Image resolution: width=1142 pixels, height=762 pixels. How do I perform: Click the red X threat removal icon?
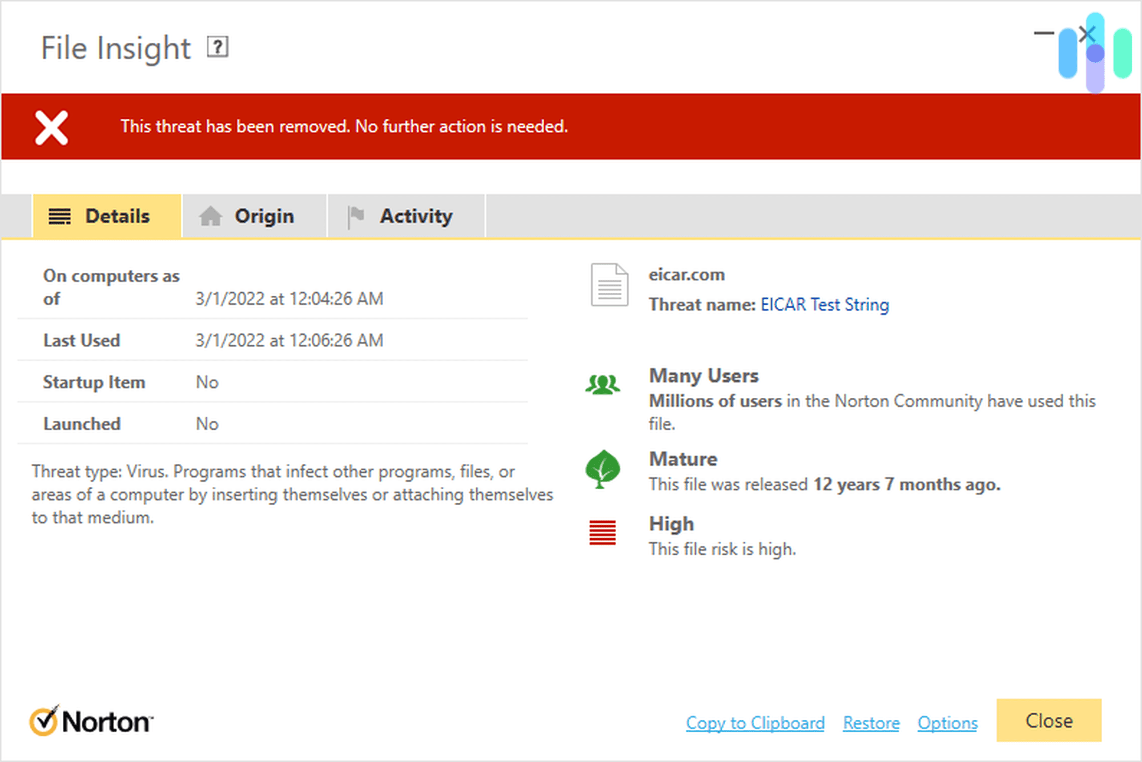50,126
